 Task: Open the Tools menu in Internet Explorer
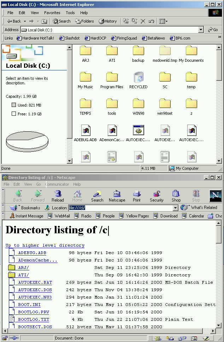pyautogui.click(x=70, y=13)
